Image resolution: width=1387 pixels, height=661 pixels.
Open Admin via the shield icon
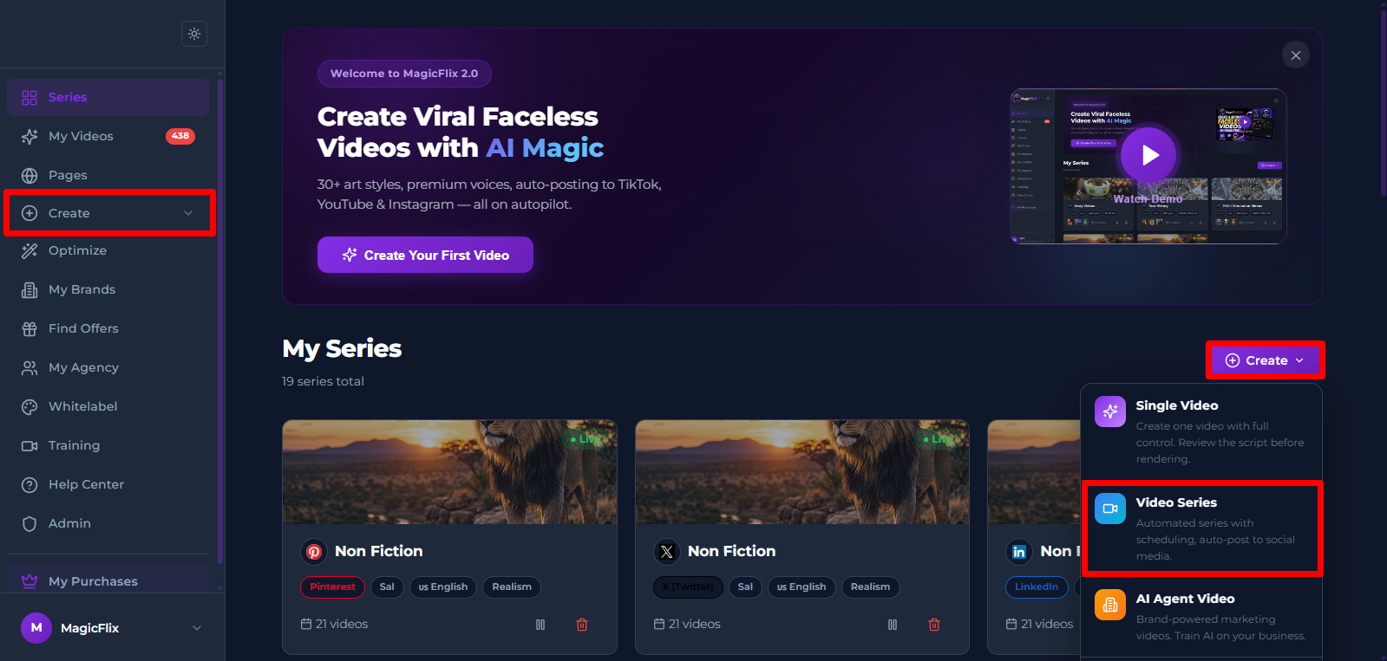point(29,523)
